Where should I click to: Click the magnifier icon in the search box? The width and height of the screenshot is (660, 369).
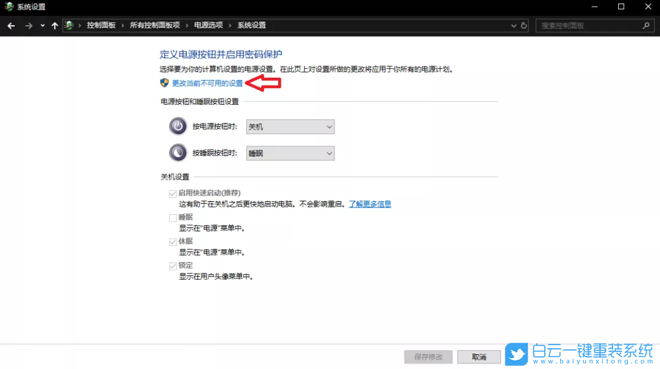pyautogui.click(x=646, y=25)
